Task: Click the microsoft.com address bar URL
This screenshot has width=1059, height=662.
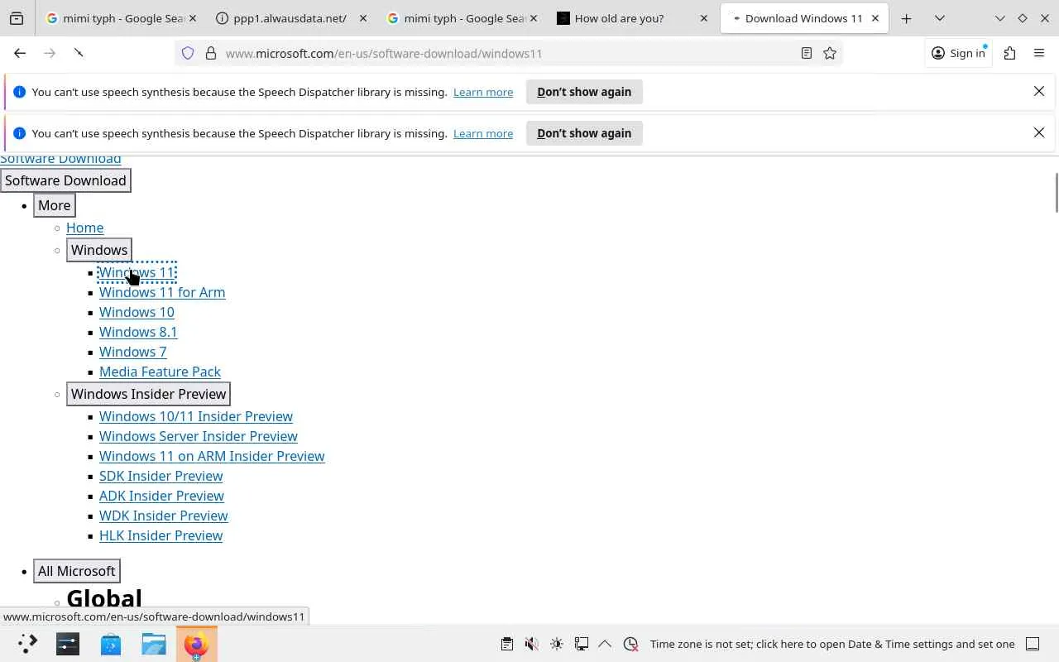Action: click(384, 53)
